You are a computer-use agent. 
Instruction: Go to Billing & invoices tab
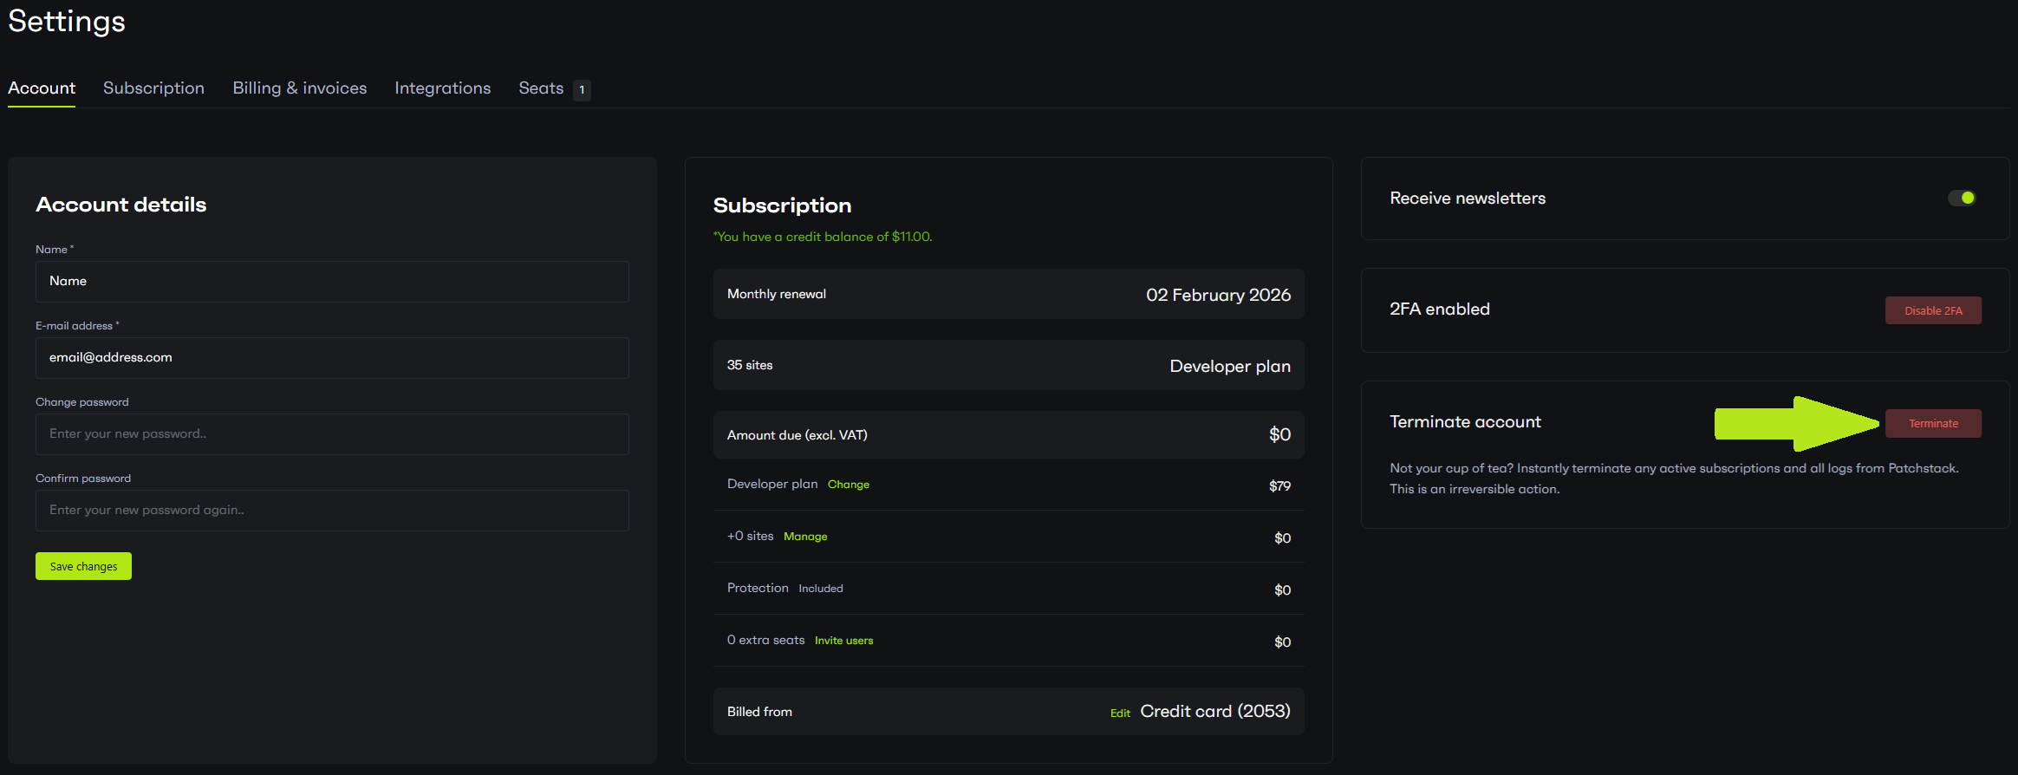coord(299,88)
